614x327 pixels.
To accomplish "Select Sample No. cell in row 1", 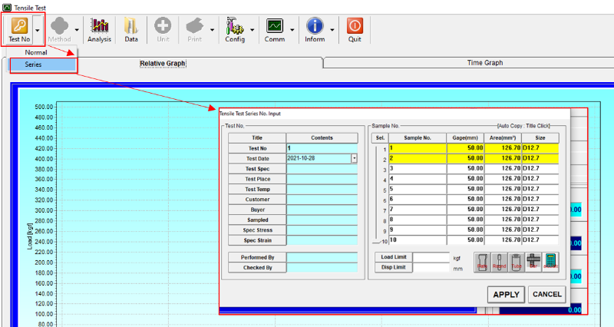I will (418, 148).
